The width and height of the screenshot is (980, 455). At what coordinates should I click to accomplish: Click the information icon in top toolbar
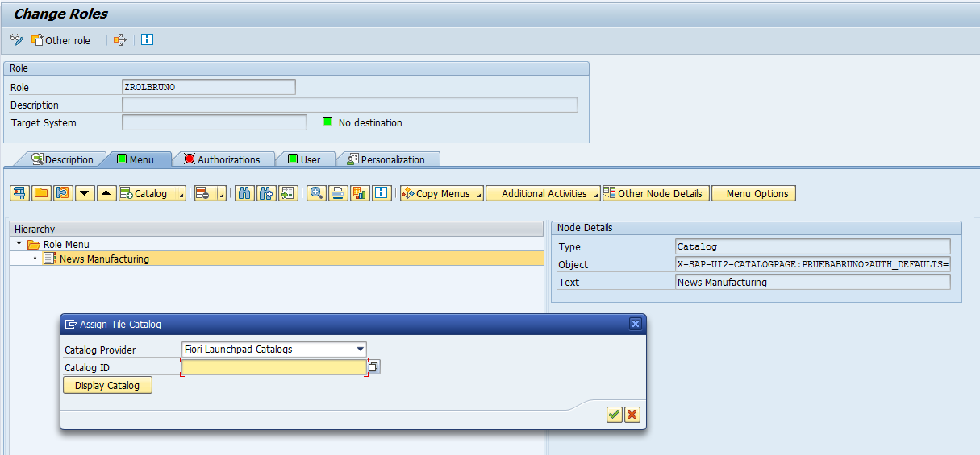click(x=148, y=39)
